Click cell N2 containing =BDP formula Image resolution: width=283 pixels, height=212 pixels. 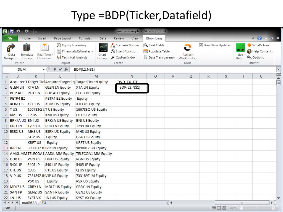[132, 88]
